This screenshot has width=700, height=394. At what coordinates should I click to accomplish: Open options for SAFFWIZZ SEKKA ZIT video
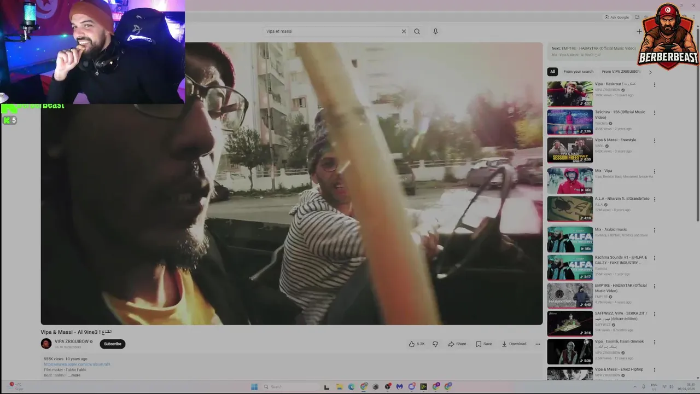coord(654,315)
